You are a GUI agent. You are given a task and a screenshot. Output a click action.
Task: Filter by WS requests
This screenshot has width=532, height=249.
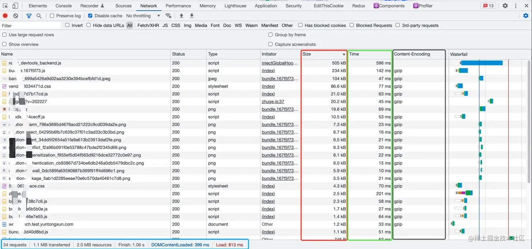pyautogui.click(x=238, y=25)
